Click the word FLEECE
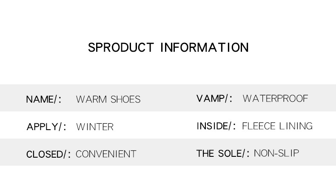336x189 pixels. pos(259,126)
